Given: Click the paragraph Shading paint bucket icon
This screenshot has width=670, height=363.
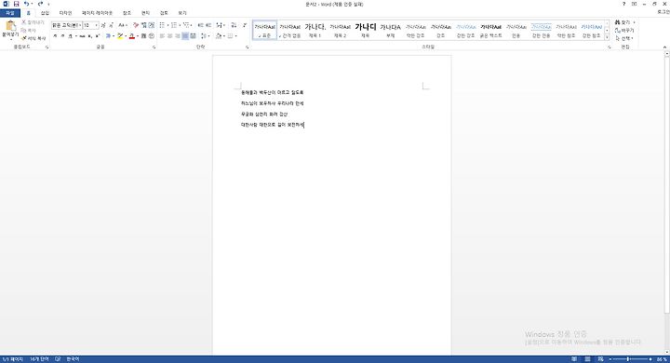Looking at the screenshot, I should (x=219, y=36).
